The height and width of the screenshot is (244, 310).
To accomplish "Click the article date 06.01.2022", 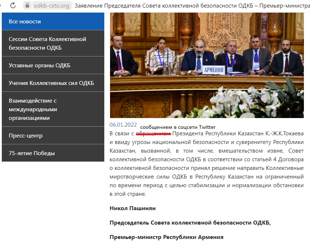I will coord(123,125).
